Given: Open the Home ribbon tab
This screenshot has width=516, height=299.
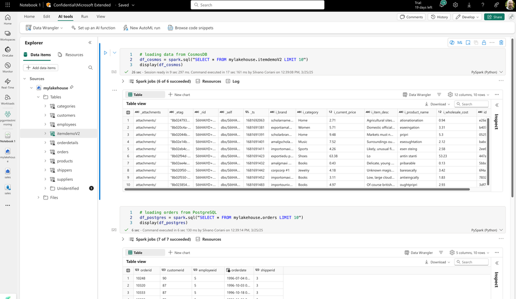Looking at the screenshot, I should pos(29,17).
